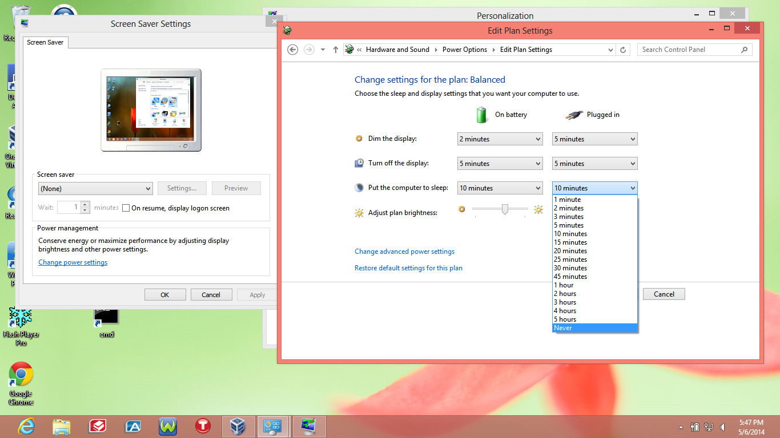
Task: Click the Dim the display row icon
Action: 359,139
